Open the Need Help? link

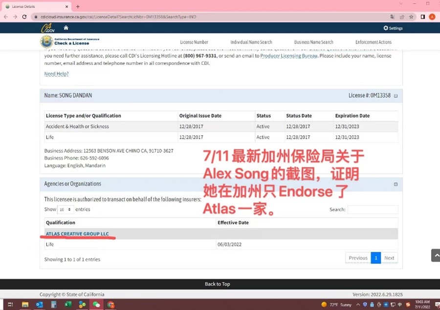(x=56, y=74)
